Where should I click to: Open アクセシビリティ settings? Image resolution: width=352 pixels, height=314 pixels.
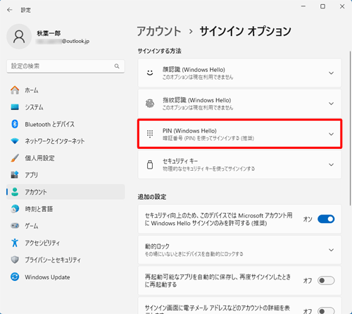pos(65,243)
